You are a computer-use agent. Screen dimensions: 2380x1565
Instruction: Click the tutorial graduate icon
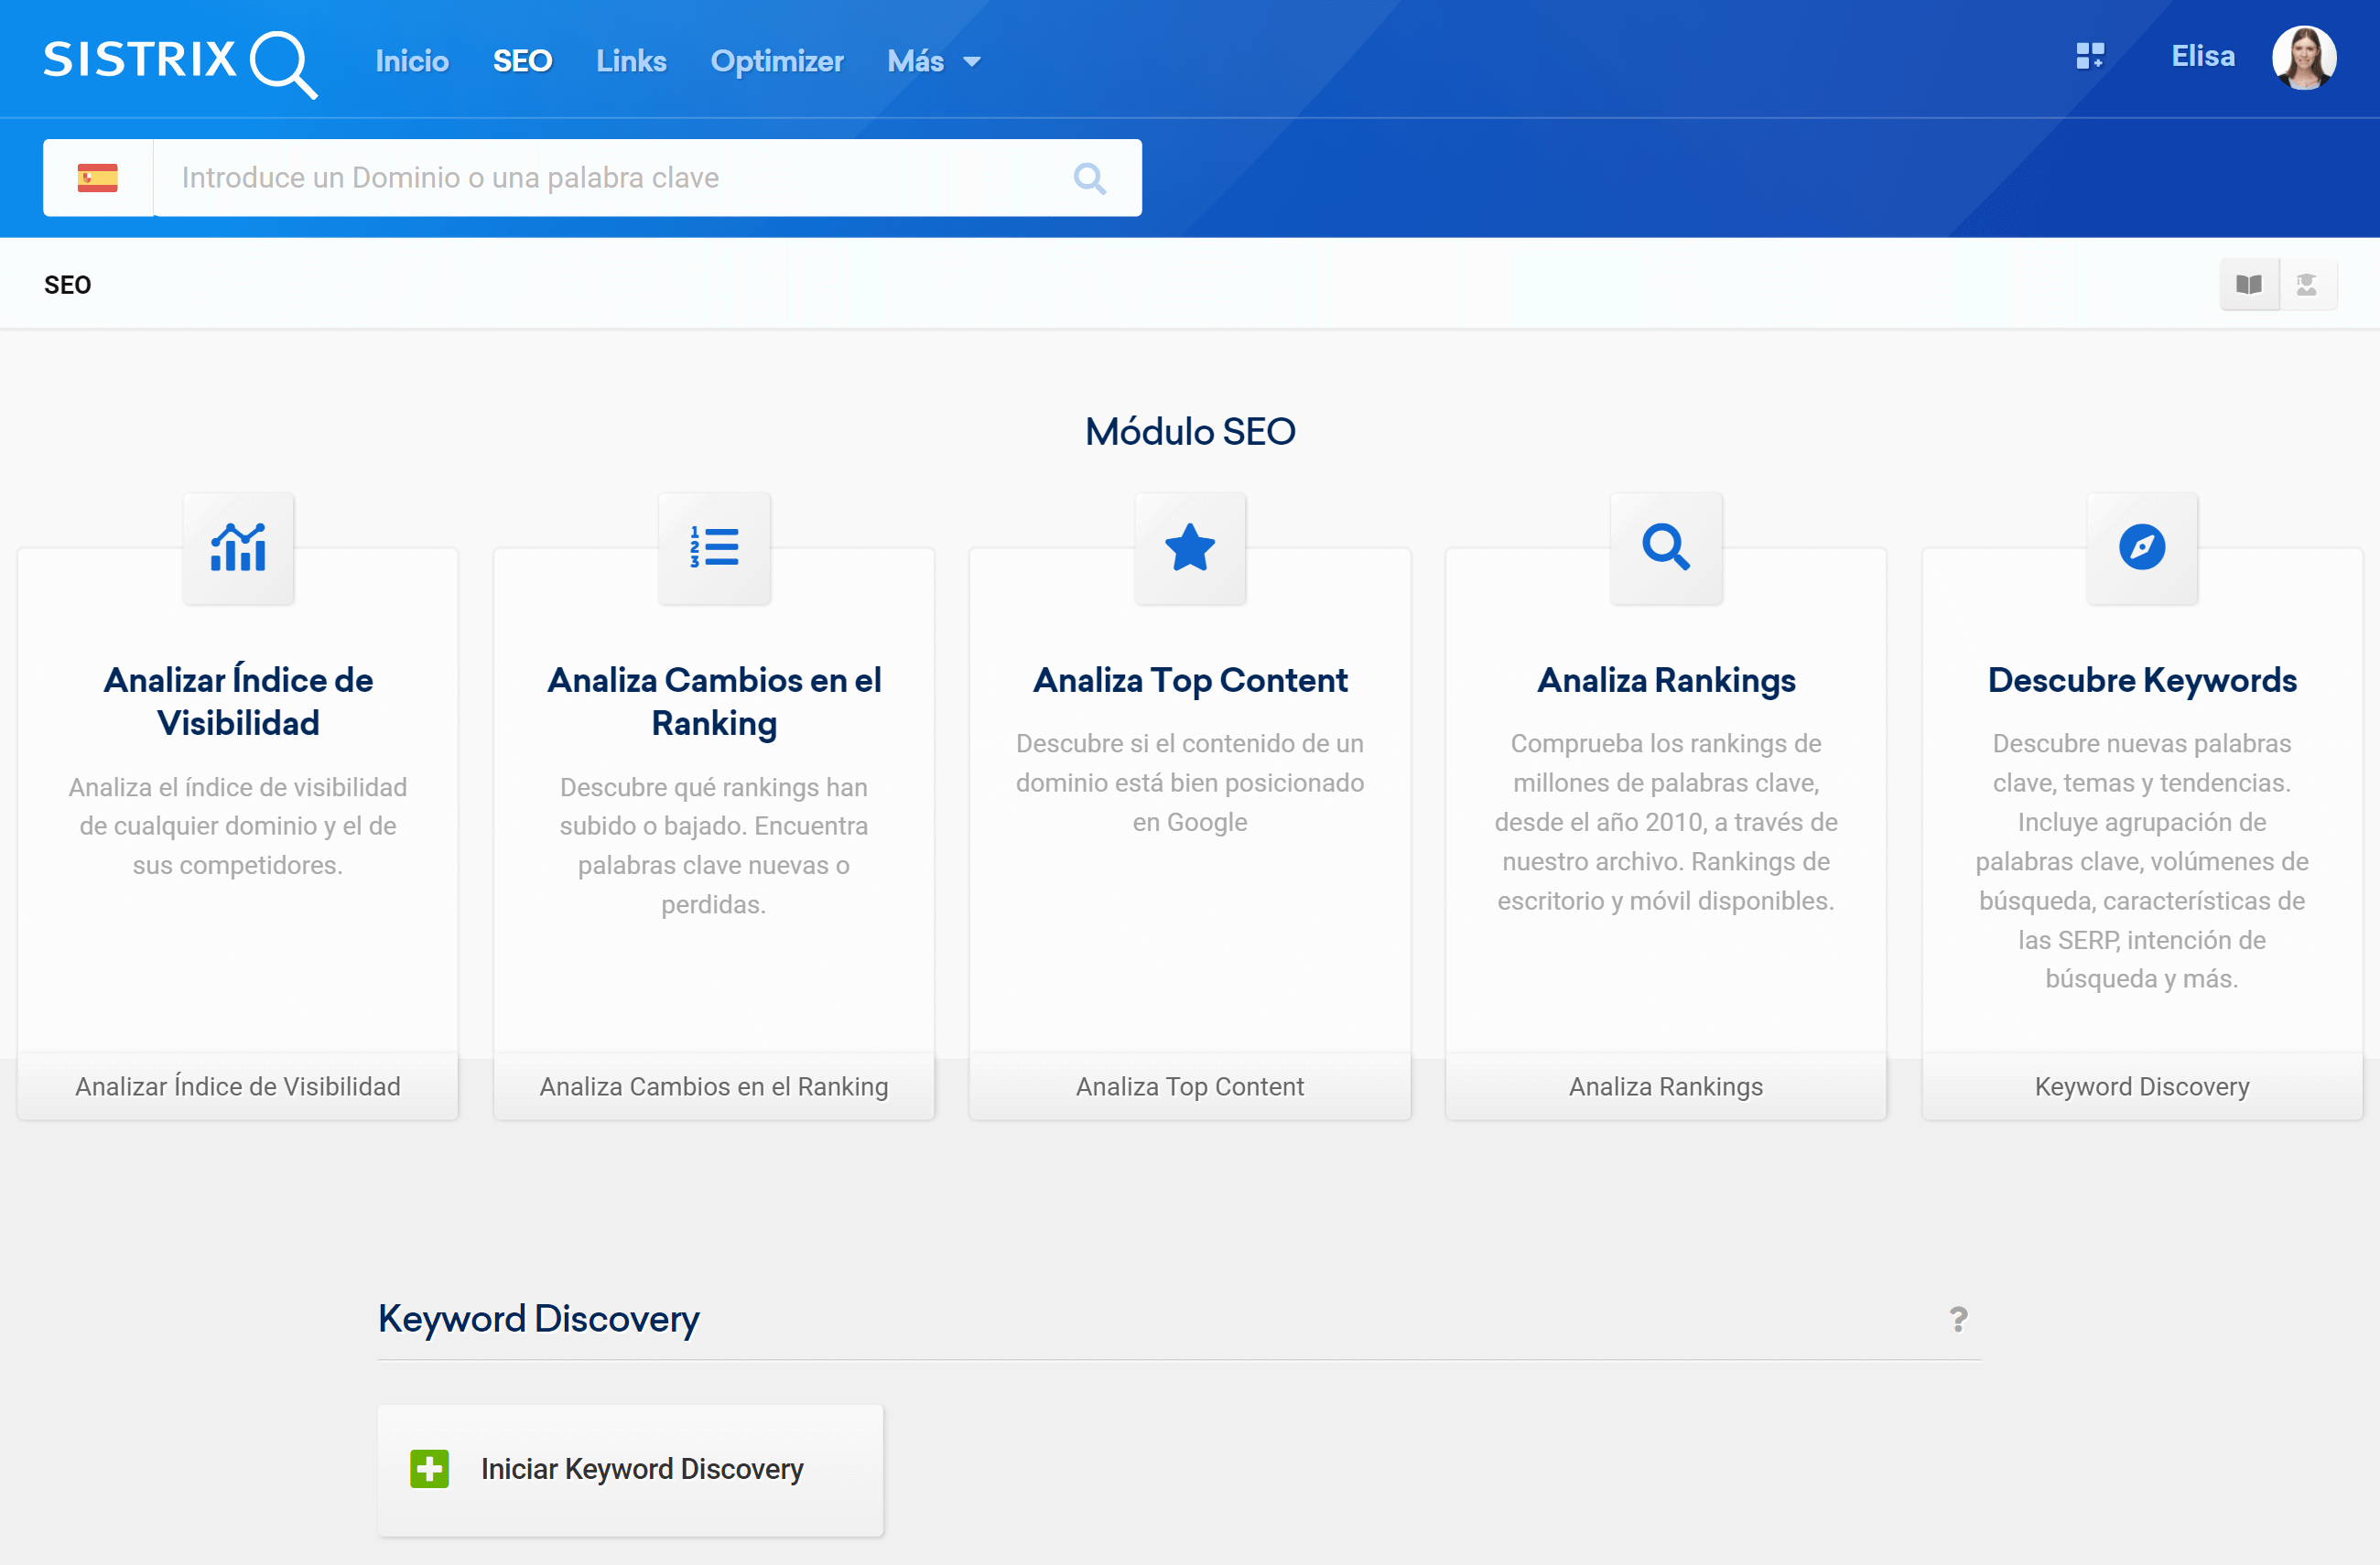coord(2307,285)
